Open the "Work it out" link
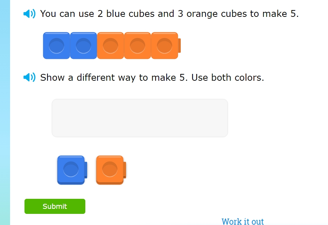328x225 pixels. (x=243, y=221)
